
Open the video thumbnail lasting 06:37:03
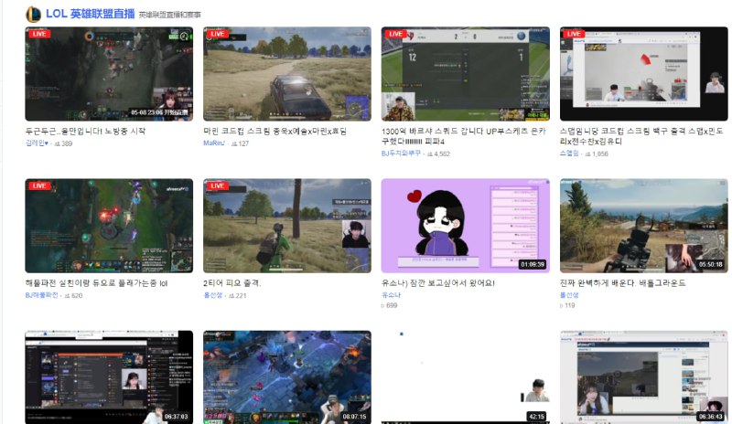[x=109, y=377]
